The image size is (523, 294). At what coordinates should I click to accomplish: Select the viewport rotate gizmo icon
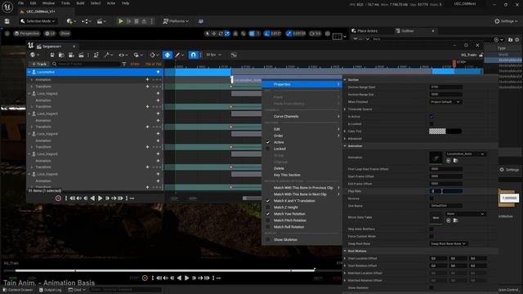[221, 33]
